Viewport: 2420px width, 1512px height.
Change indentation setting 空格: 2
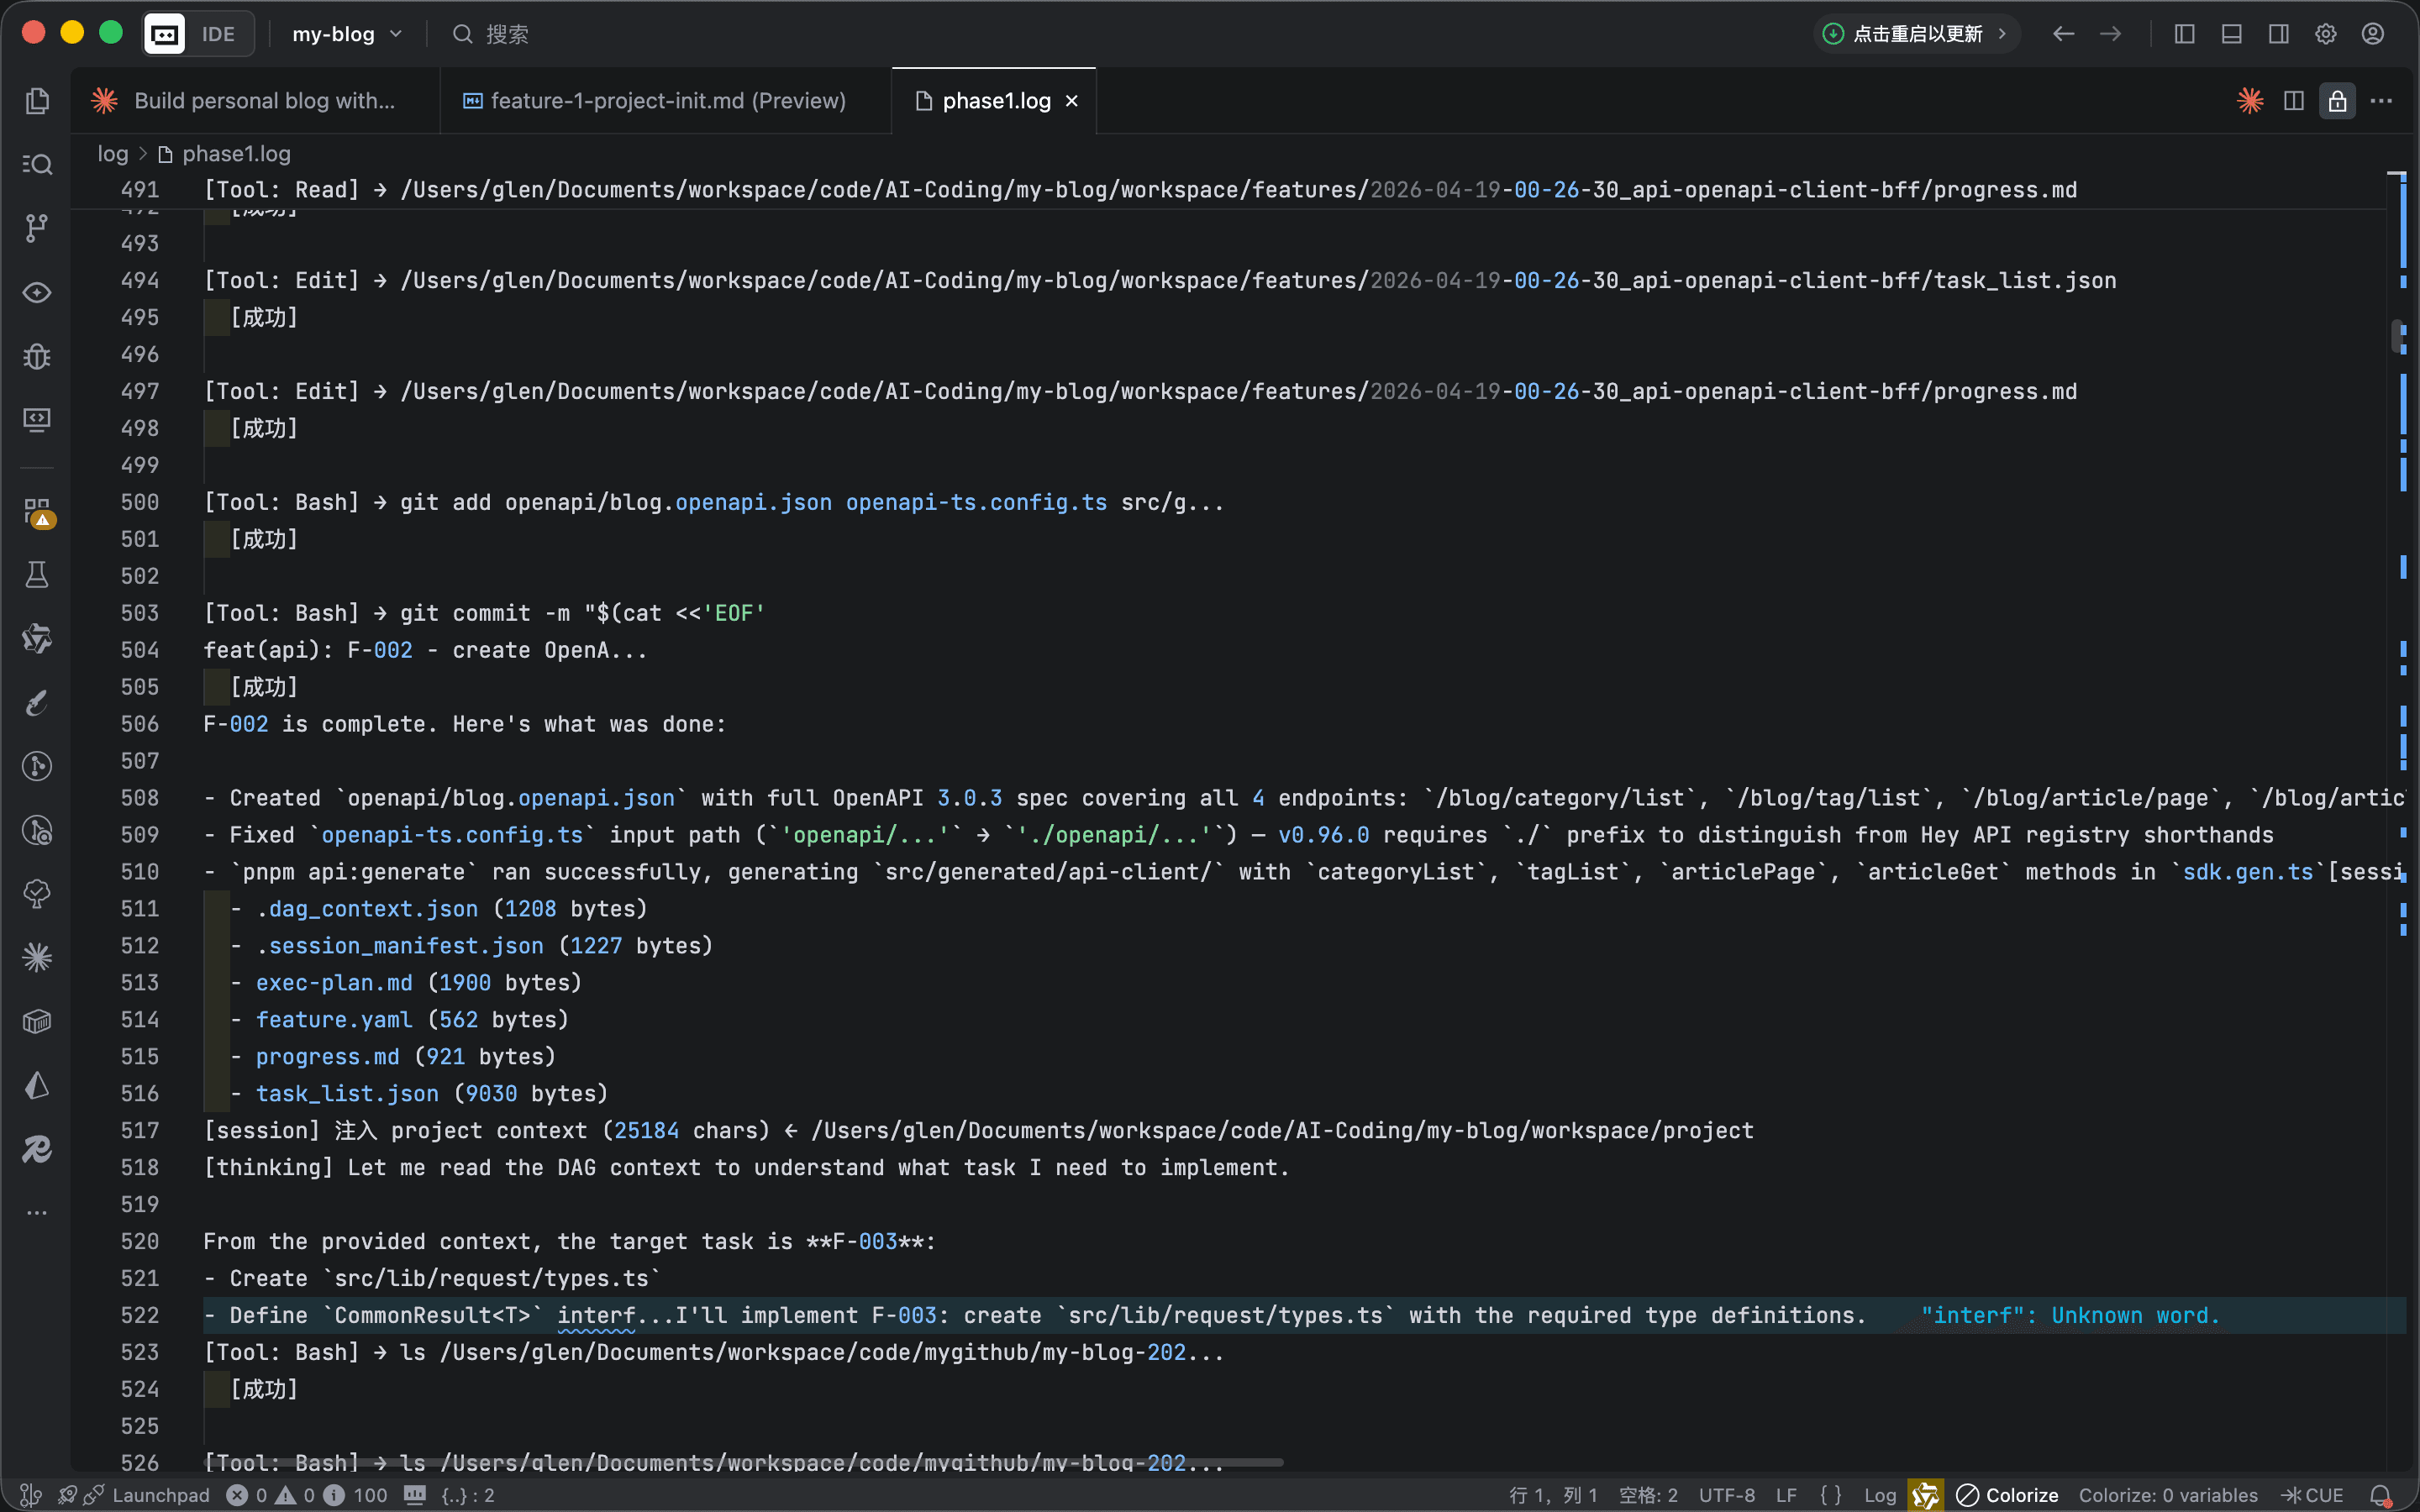click(1648, 1495)
